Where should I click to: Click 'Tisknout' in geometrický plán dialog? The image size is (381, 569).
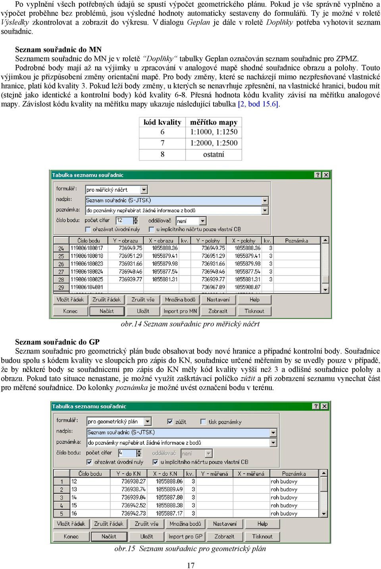[x=262, y=537]
